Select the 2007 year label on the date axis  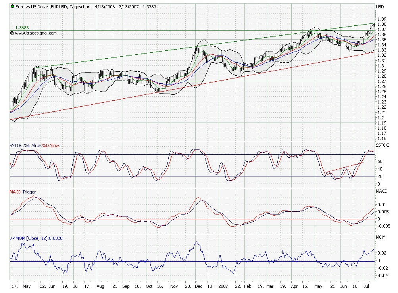click(x=223, y=286)
